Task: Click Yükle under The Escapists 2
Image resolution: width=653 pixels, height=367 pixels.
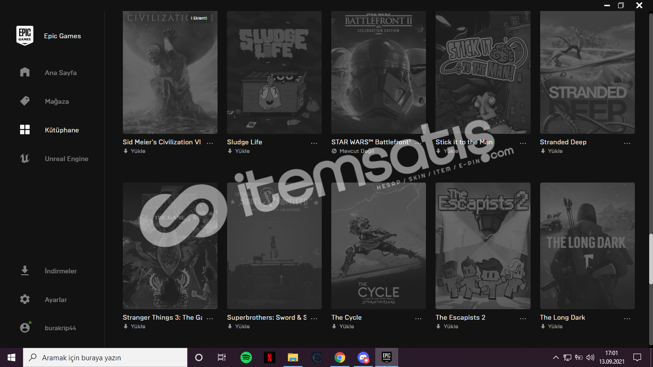Action: [x=447, y=326]
